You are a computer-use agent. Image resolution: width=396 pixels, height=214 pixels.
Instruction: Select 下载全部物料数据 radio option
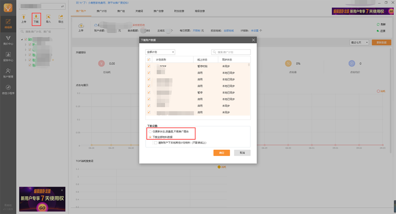click(150, 137)
